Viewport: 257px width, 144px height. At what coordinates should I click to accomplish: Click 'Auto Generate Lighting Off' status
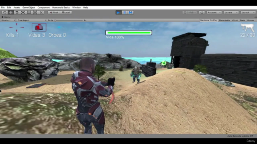(240, 136)
